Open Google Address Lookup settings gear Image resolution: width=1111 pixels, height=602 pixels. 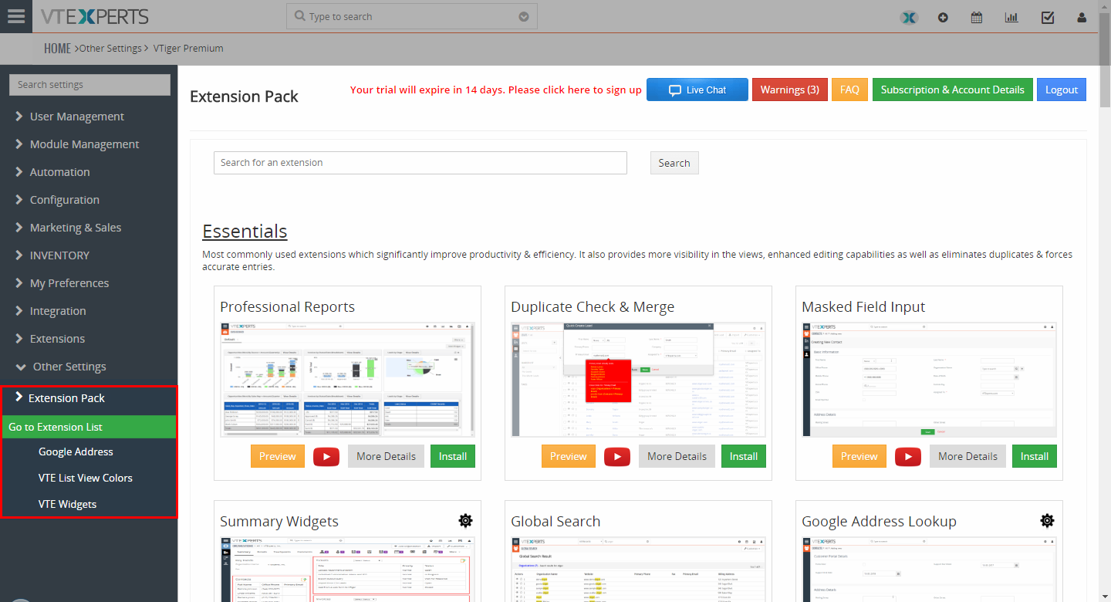coord(1047,520)
